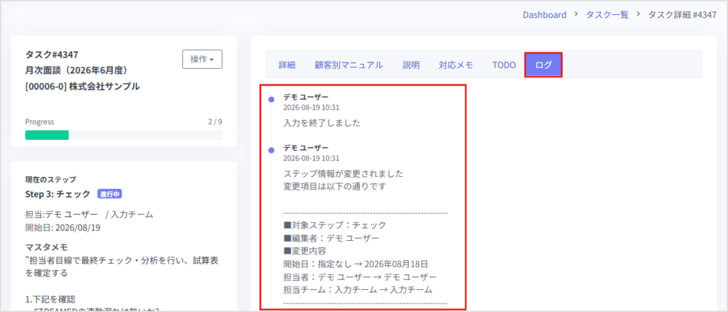
Task: Click the first log timeline dot
Action: 271,99
